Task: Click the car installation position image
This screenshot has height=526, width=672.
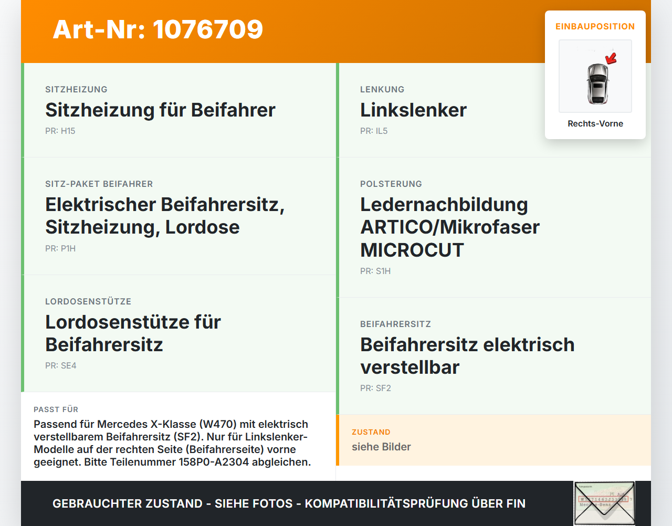Action: tap(595, 76)
